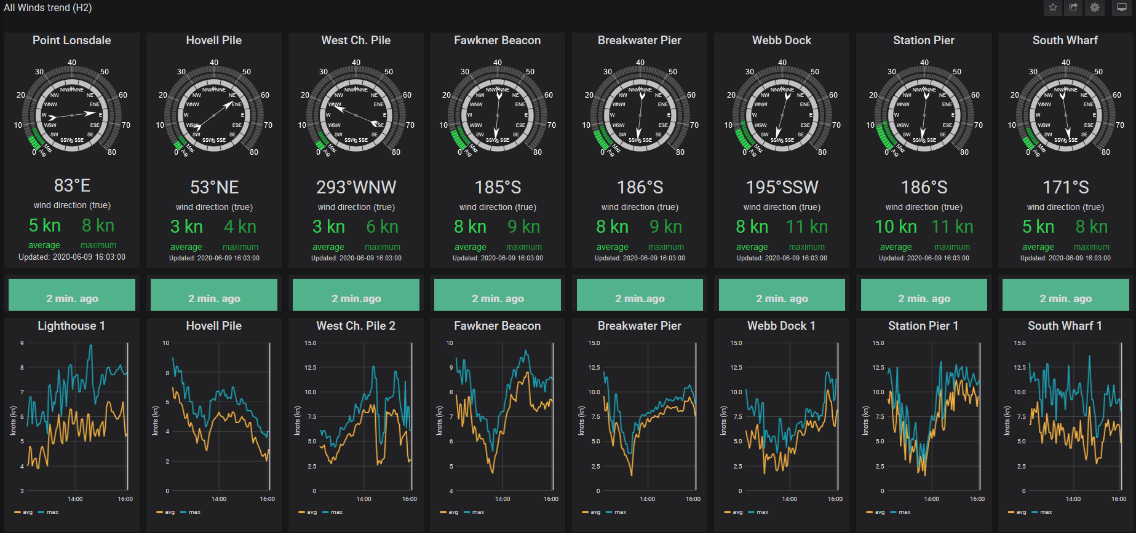1136x533 pixels.
Task: Select the 53°NE wind direction reading
Action: click(x=214, y=187)
